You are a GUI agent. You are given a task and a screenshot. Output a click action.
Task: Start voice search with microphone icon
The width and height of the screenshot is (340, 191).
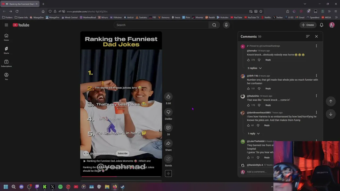click(x=226, y=25)
